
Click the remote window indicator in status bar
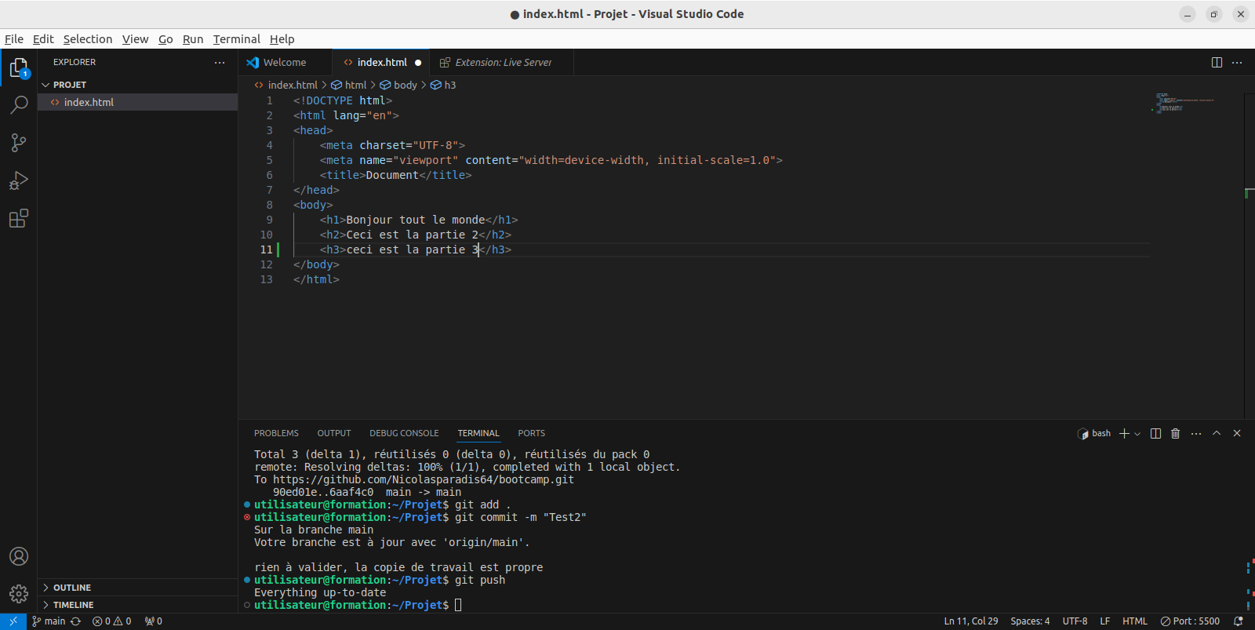click(x=13, y=621)
